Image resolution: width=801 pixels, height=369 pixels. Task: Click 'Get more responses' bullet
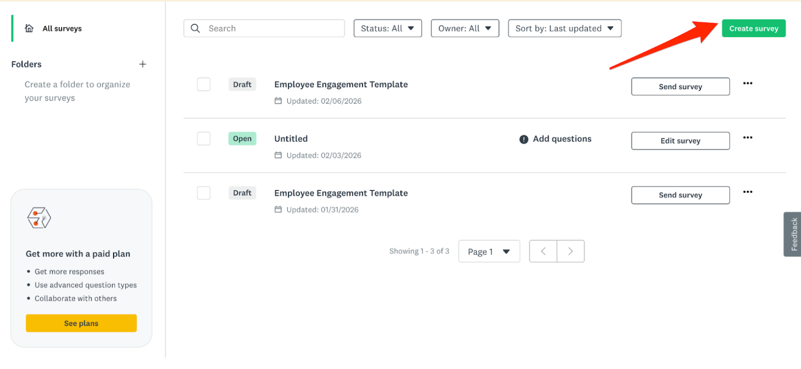click(69, 272)
